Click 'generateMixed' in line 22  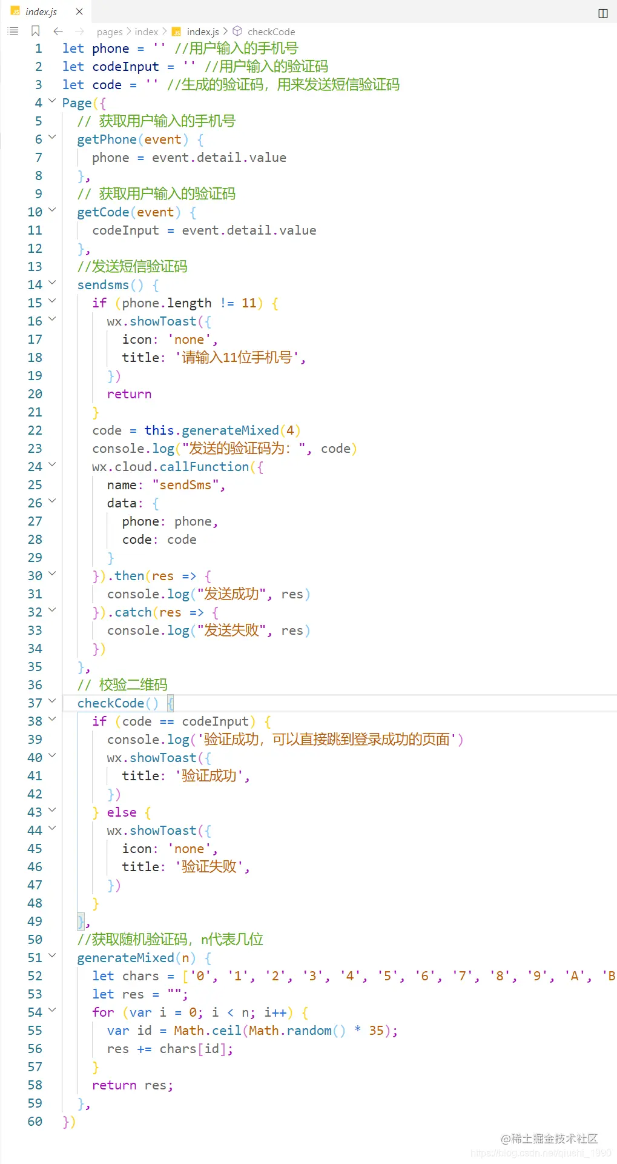[x=230, y=430]
